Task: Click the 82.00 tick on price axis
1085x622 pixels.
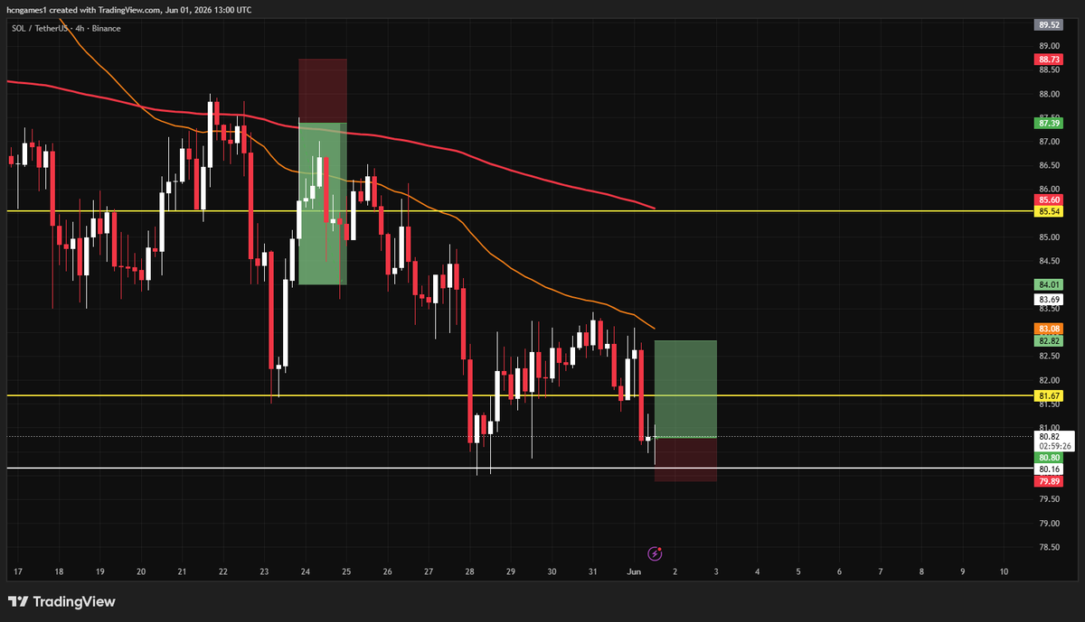Action: click(1050, 380)
